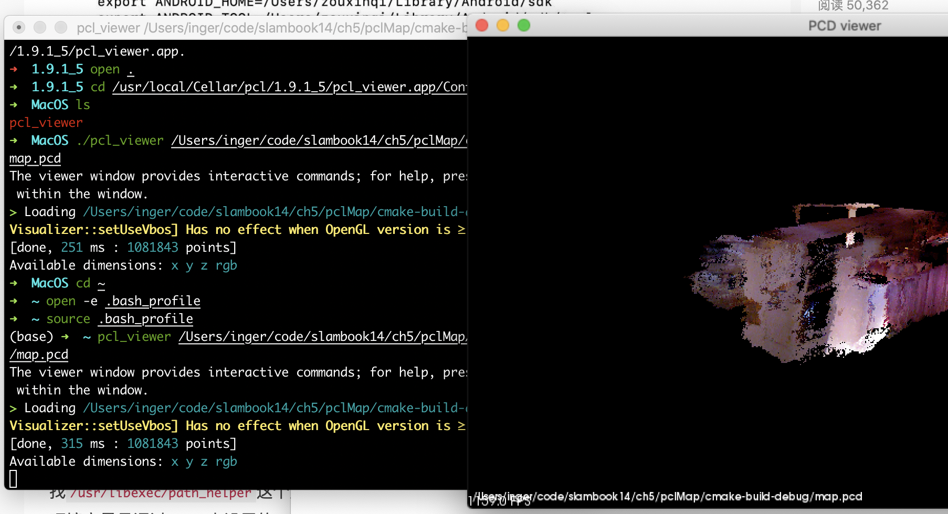Click the first '> Loading /Users/inger/code' line
The image size is (948, 514).
(x=238, y=212)
